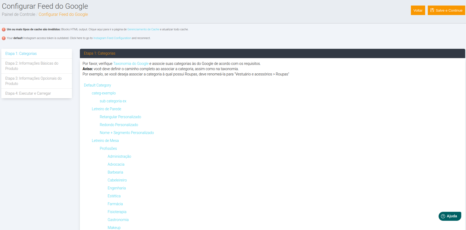466x230 pixels.
Task: Select the Cabeleireiro category
Action: click(117, 180)
